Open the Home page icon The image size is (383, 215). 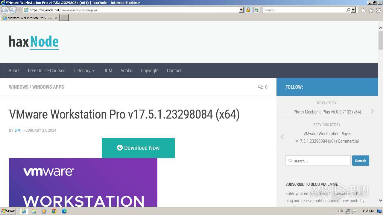(363, 10)
